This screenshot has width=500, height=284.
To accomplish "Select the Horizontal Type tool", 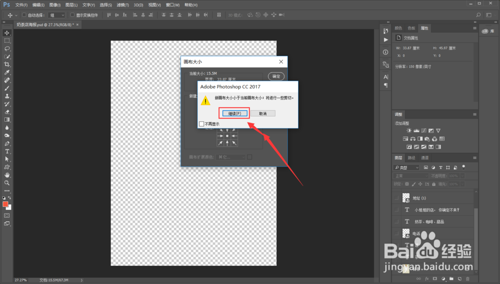I will [6, 151].
